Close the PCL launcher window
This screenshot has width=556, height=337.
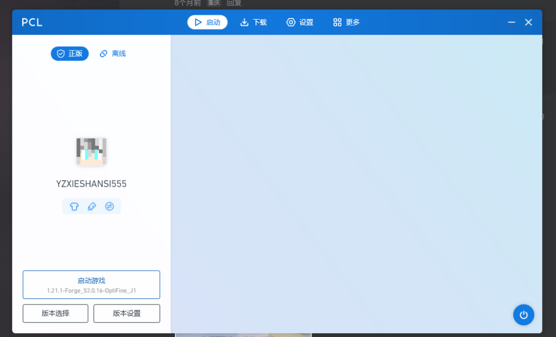click(x=528, y=22)
